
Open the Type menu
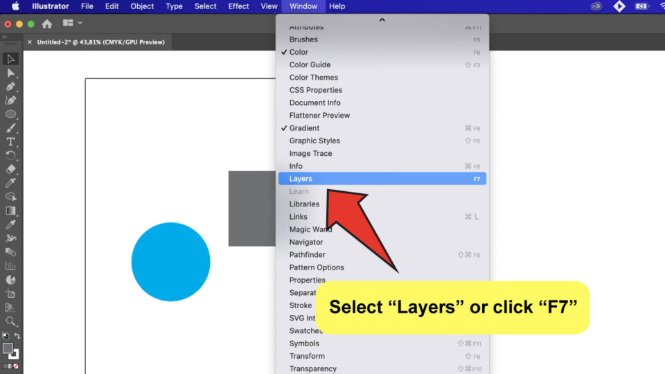point(174,6)
